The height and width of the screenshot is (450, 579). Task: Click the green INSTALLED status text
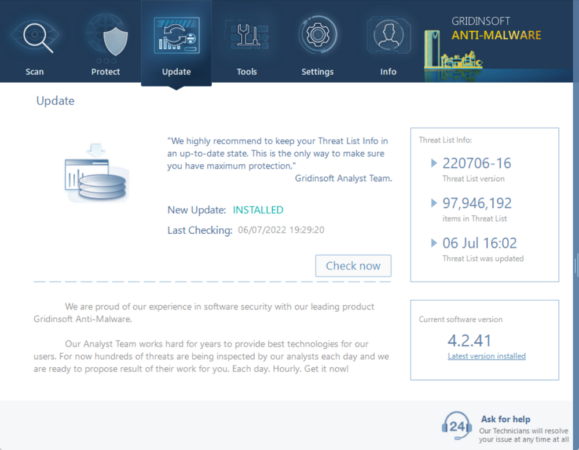pos(258,209)
